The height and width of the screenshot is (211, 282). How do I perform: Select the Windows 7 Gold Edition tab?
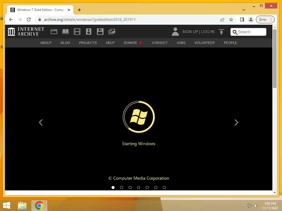tap(40, 10)
